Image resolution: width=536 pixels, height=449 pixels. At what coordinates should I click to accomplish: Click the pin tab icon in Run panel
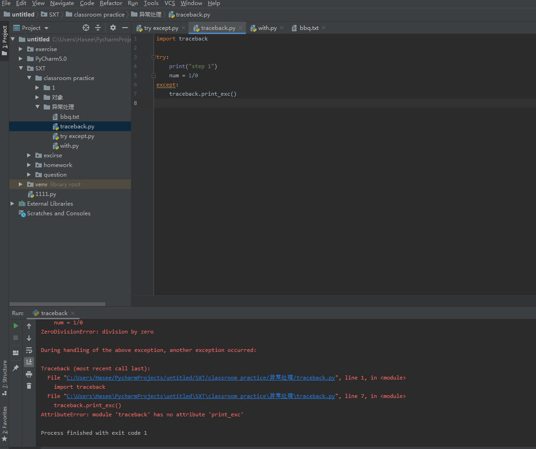(x=16, y=368)
